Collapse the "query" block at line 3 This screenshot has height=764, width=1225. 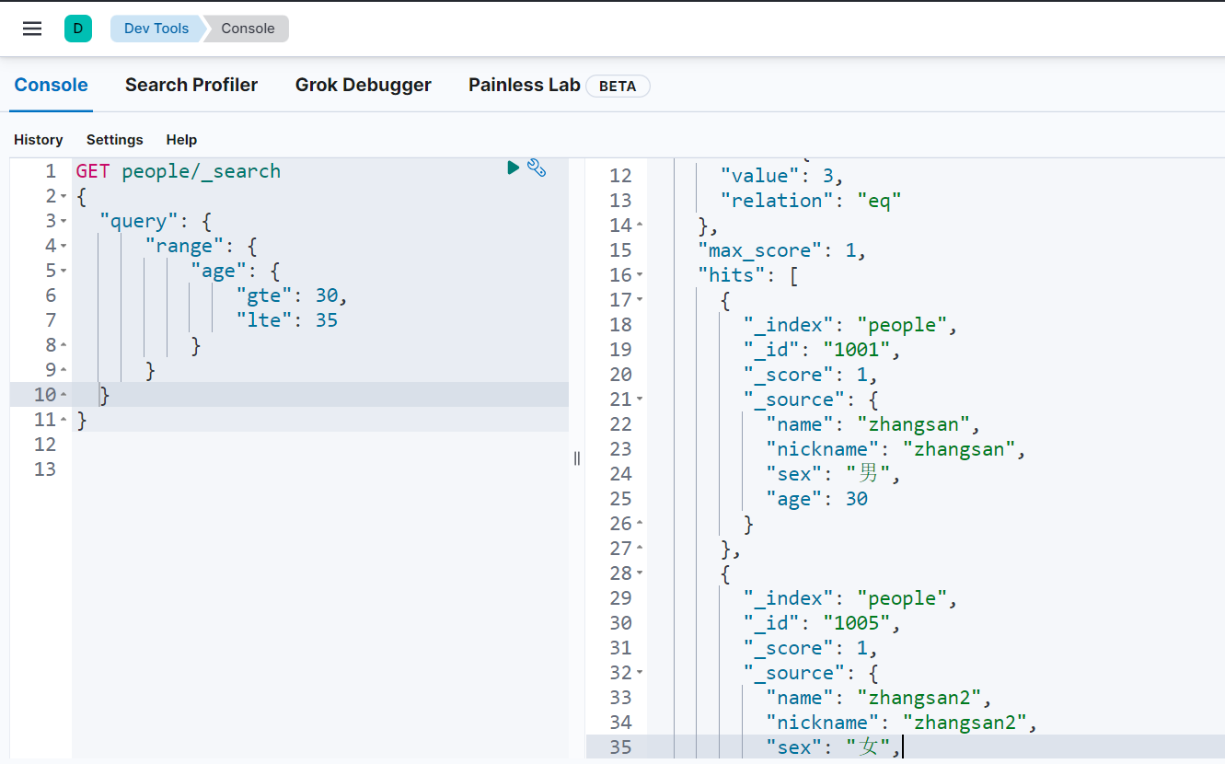tap(63, 222)
